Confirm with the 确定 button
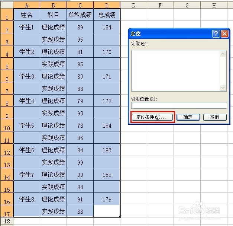 (188, 117)
